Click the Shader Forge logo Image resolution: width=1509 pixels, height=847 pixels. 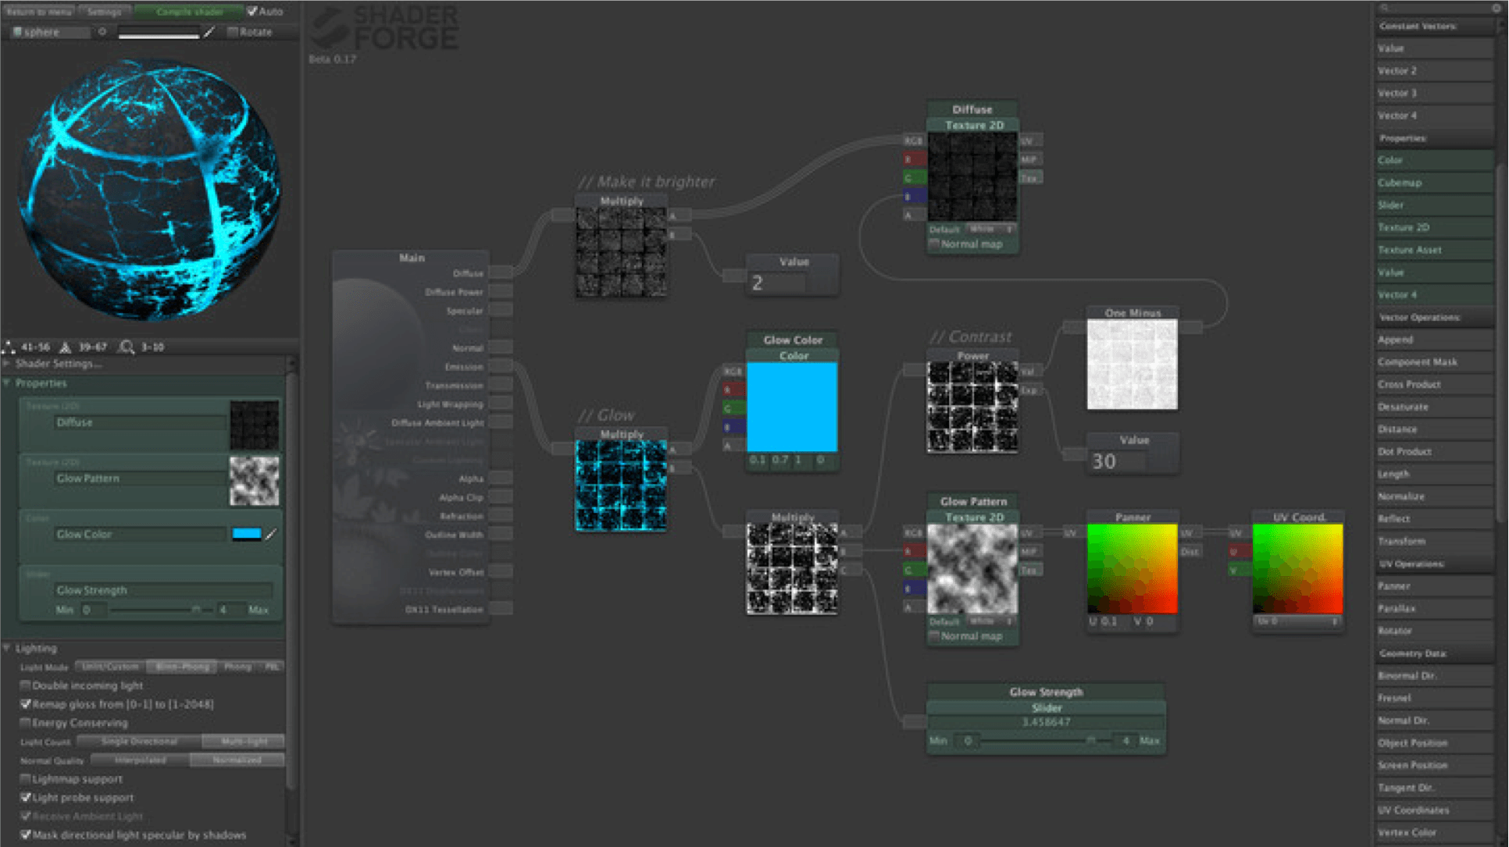[x=384, y=29]
